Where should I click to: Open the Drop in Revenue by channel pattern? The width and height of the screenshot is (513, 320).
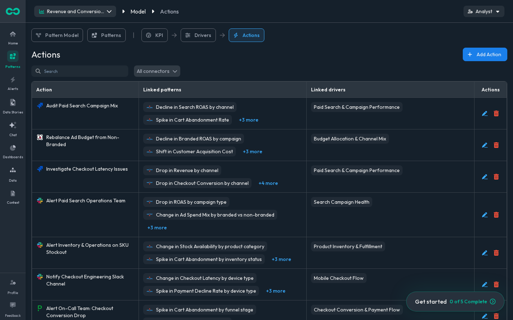pos(182,170)
